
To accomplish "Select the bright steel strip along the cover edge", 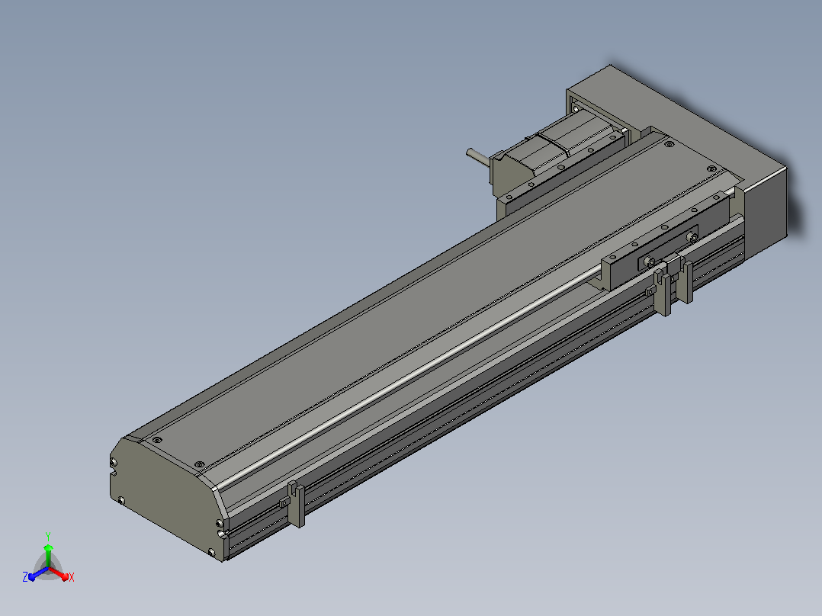I will pyautogui.click(x=409, y=376).
